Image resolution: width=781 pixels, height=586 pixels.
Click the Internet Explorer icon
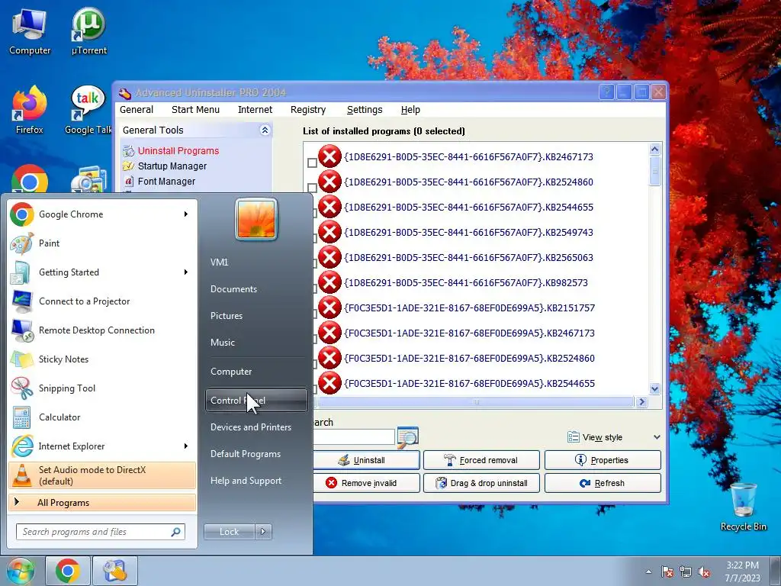(22, 446)
